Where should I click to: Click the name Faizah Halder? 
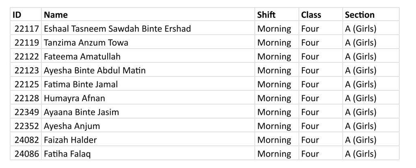(x=70, y=140)
